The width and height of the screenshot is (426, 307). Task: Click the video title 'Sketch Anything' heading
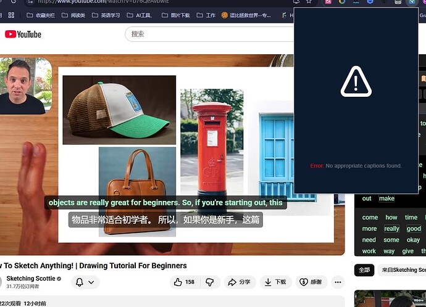pyautogui.click(x=93, y=266)
